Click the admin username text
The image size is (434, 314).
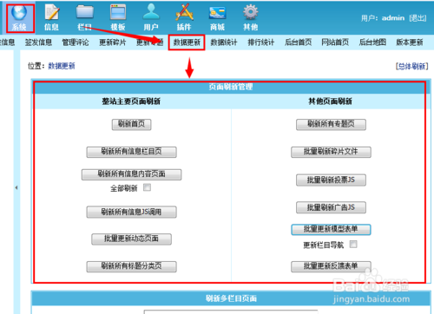pos(393,18)
